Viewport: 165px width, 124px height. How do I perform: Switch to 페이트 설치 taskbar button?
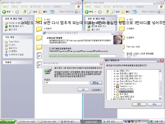coord(70,122)
